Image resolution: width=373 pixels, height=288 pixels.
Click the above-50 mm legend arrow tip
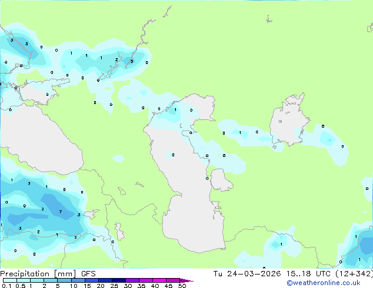186,280
